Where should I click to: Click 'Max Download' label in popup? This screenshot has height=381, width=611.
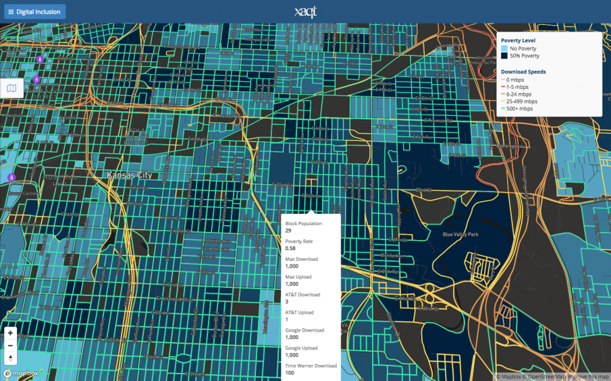tap(302, 259)
